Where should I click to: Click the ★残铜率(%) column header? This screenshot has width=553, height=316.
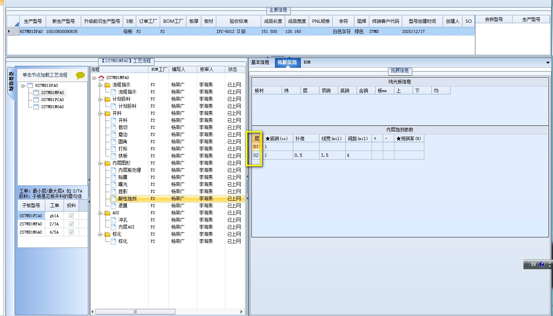(409, 139)
